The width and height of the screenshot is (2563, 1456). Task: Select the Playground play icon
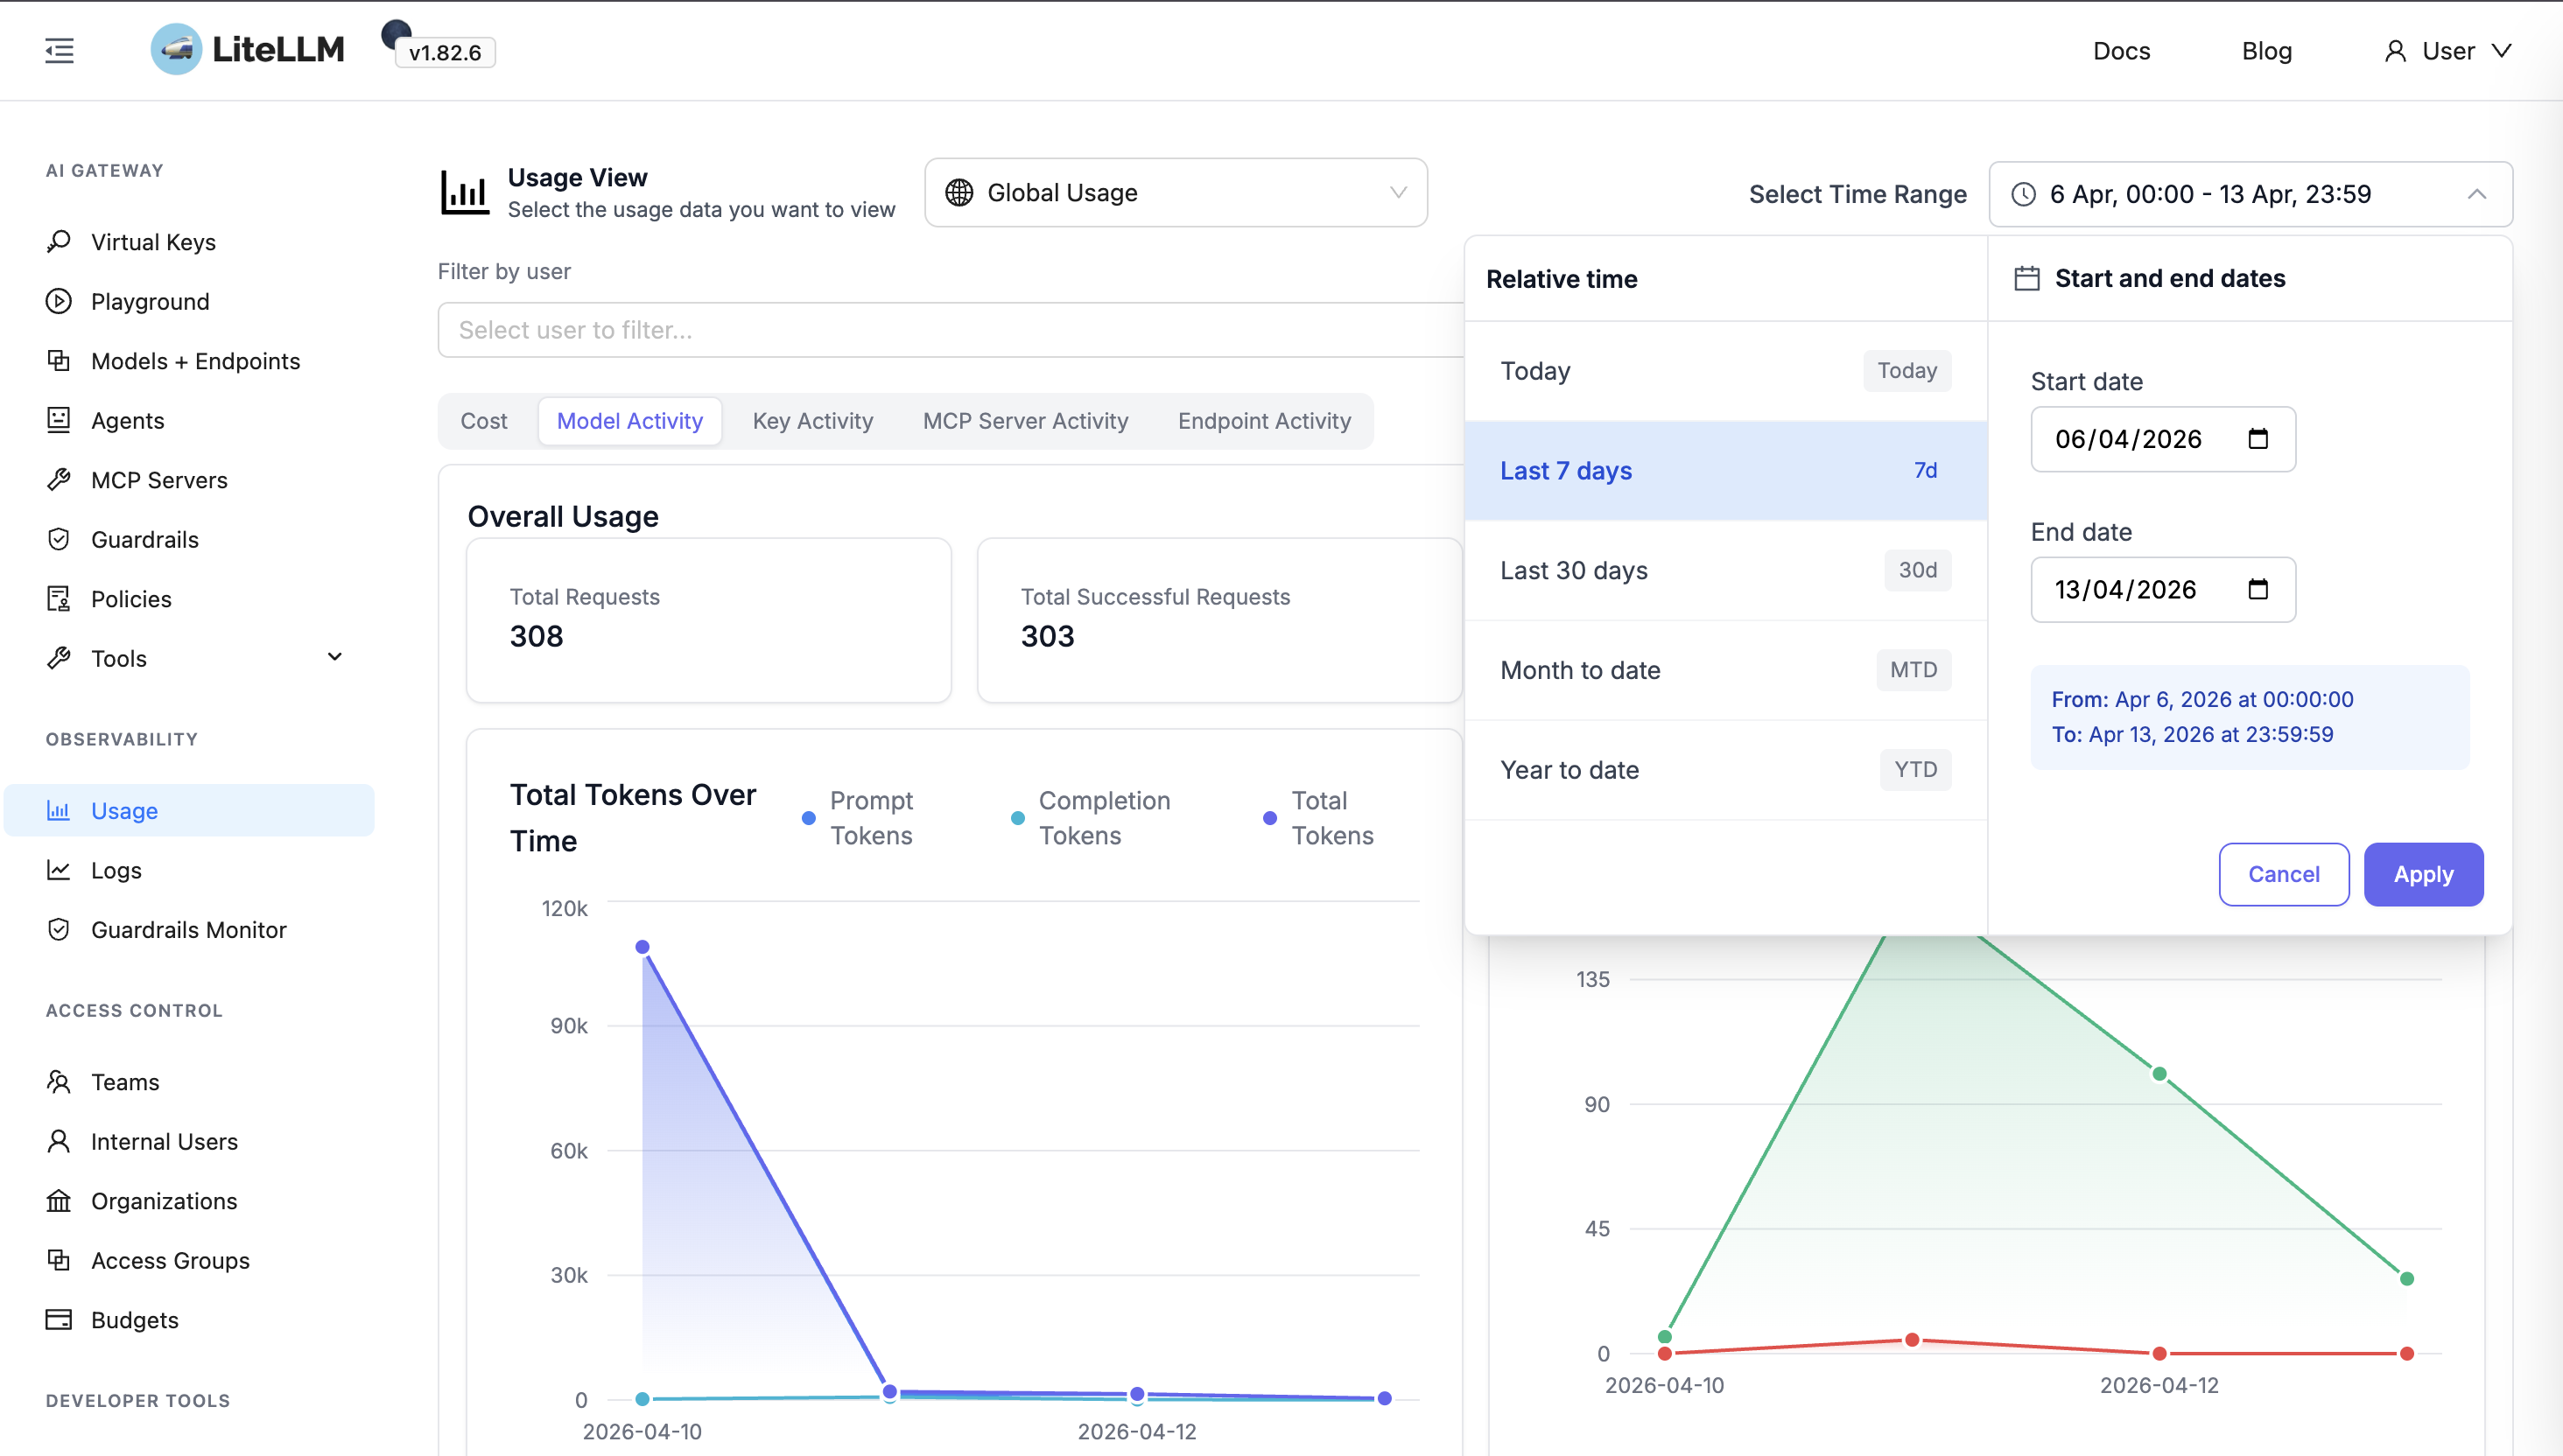(x=59, y=301)
